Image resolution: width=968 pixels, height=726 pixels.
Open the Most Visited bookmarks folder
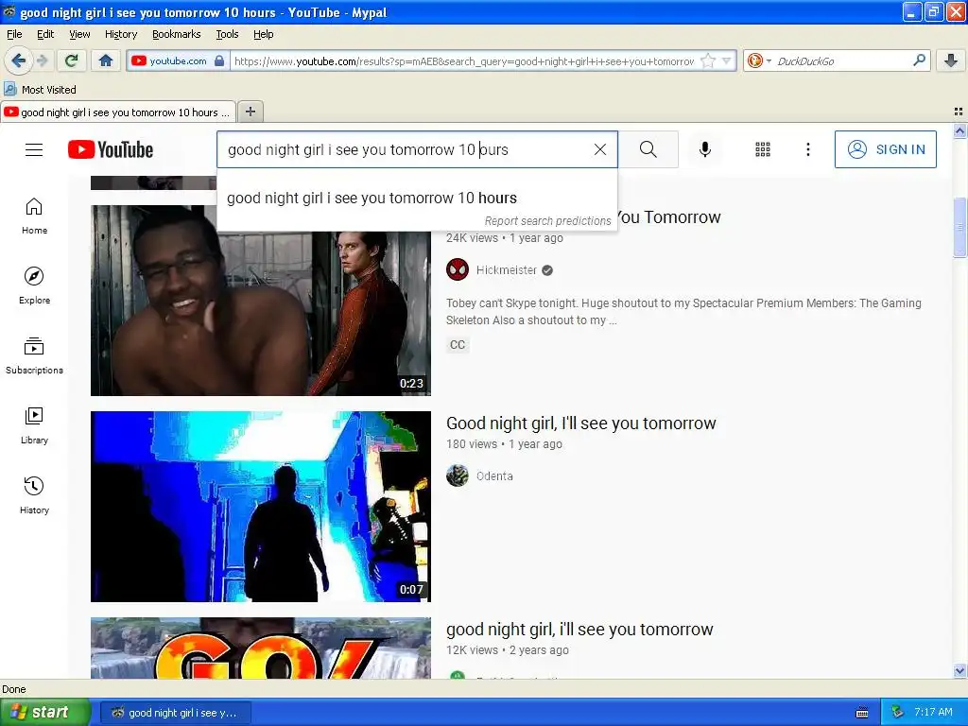click(x=40, y=90)
